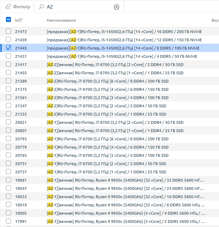
Task: Open the Фильтр filter panel
Action: 18,7
